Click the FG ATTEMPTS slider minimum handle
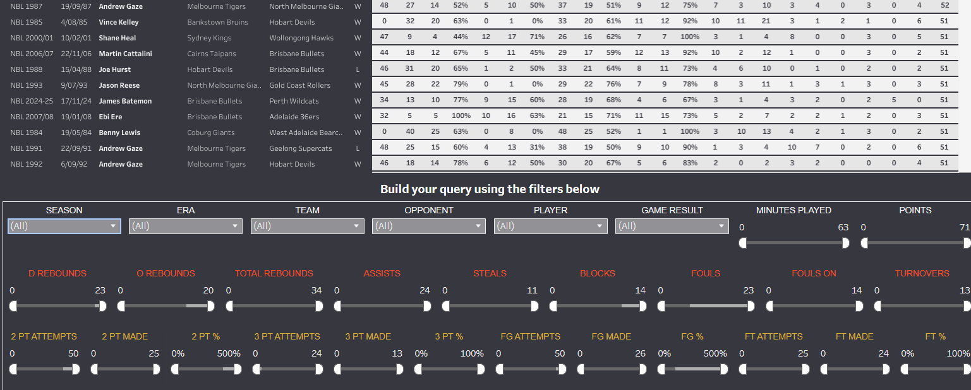This screenshot has width=971, height=390. 500,369
